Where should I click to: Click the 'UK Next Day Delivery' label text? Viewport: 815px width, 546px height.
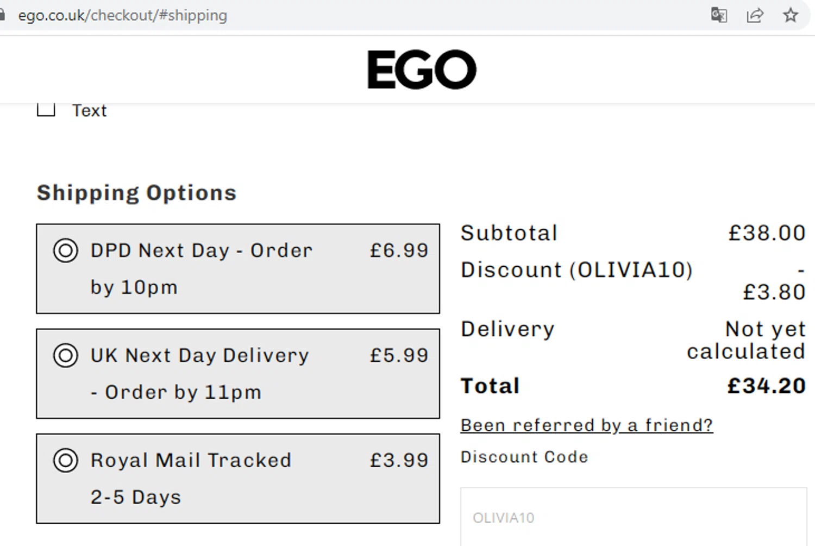(199, 356)
